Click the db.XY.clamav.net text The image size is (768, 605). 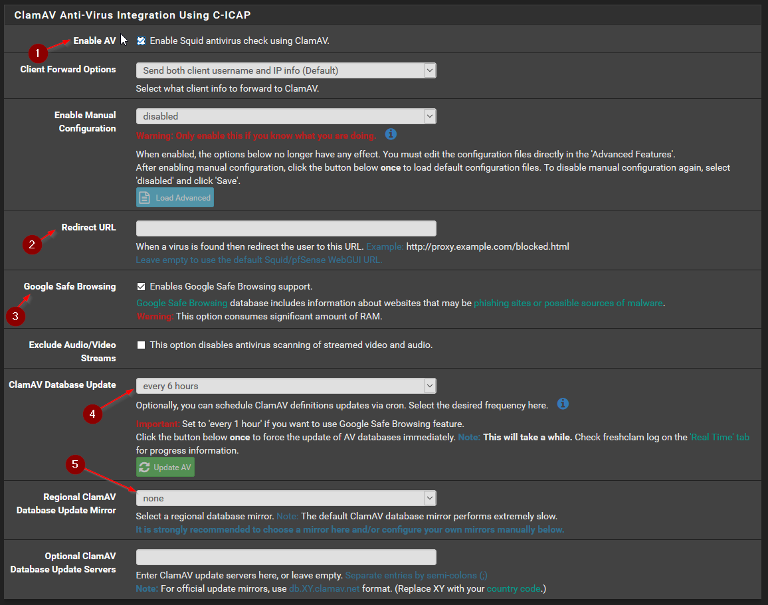(x=324, y=588)
